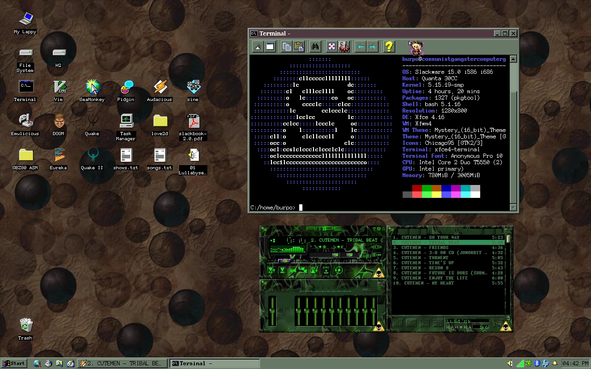Select the Quake II desktop icon
The height and width of the screenshot is (369, 591).
coord(92,159)
